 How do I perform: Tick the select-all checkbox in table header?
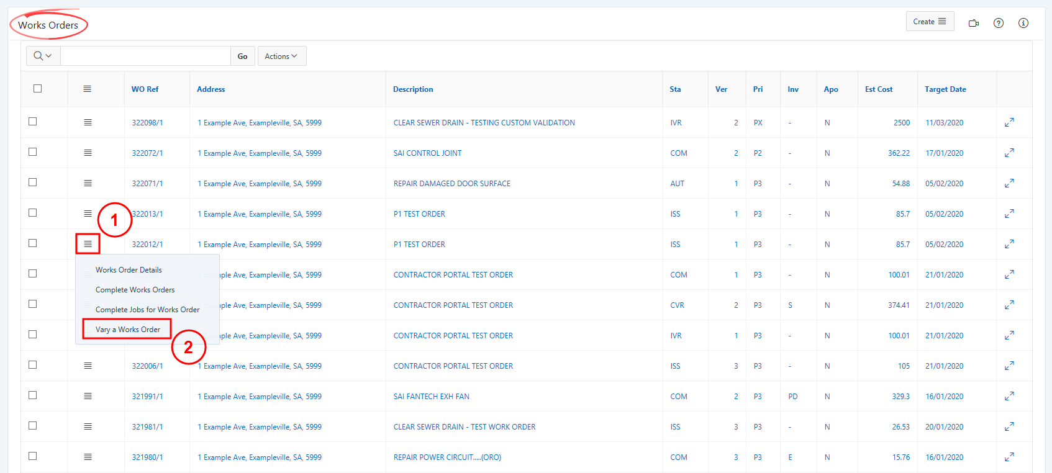click(37, 89)
